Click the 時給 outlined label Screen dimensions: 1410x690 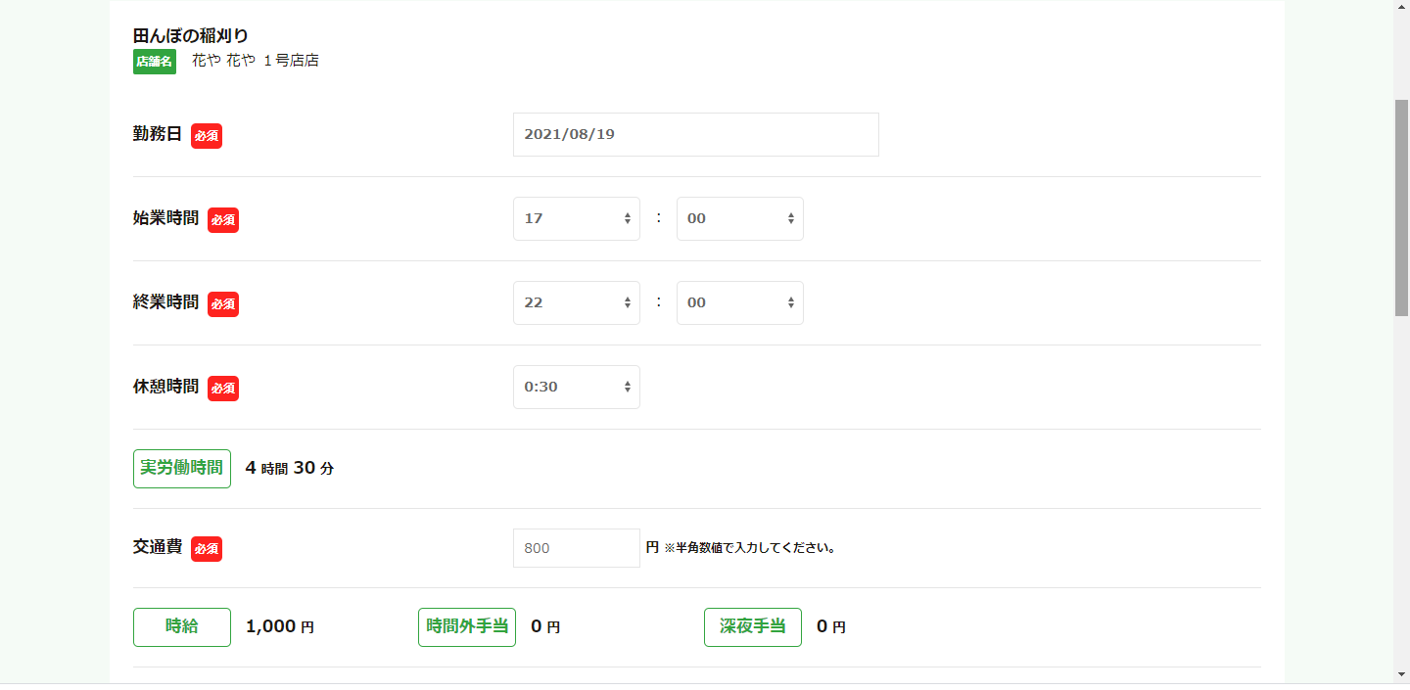182,626
